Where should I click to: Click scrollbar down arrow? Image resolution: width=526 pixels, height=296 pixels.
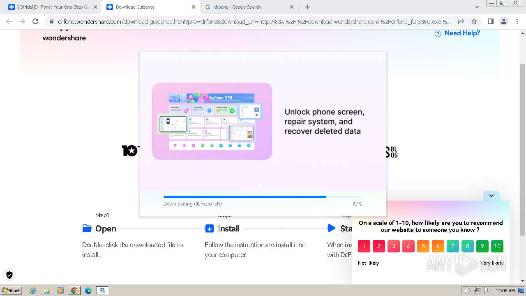coord(523,281)
